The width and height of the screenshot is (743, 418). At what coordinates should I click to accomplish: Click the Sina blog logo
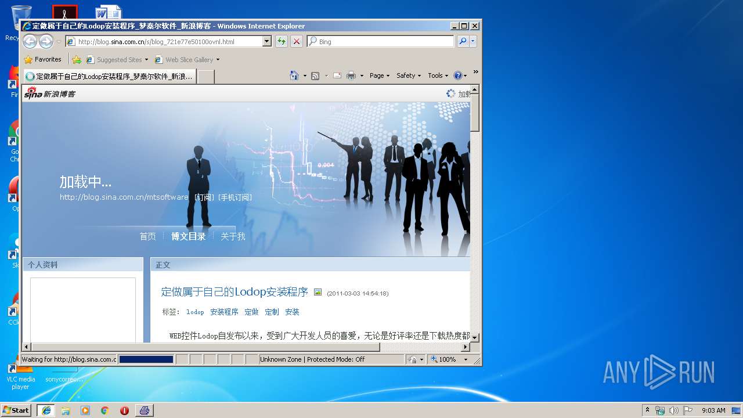(x=50, y=93)
